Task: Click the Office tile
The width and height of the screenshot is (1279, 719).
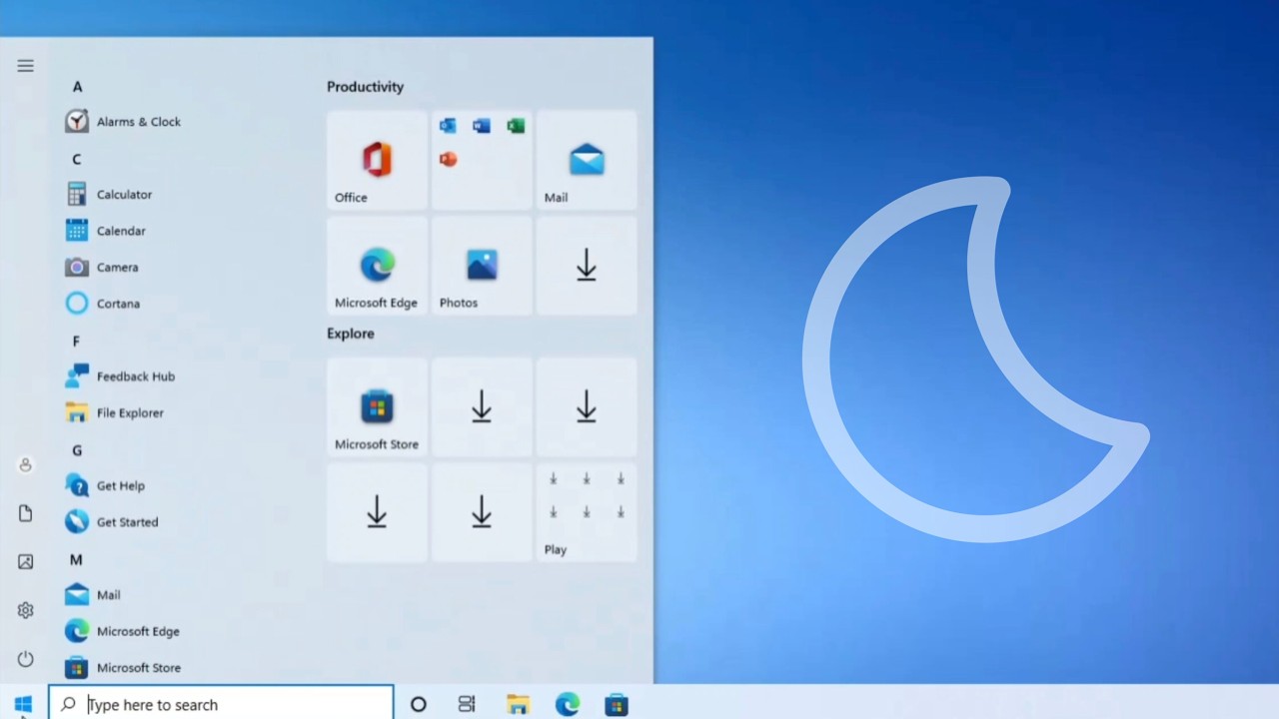Action: 377,161
